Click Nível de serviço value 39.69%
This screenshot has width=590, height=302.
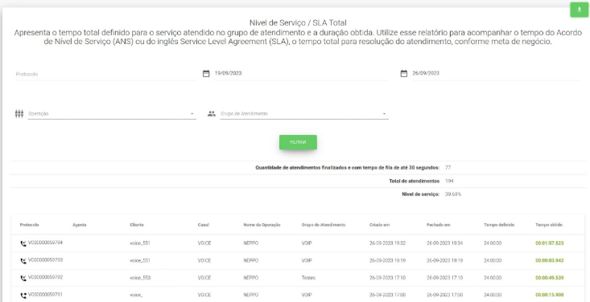coord(452,194)
